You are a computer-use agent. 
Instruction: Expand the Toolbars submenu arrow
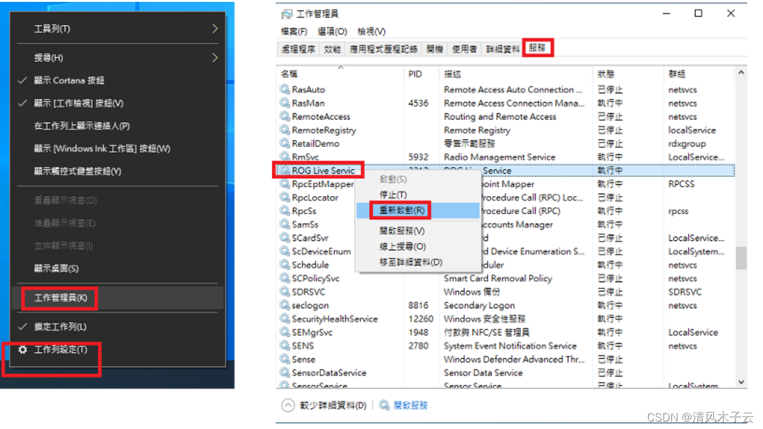(x=215, y=29)
